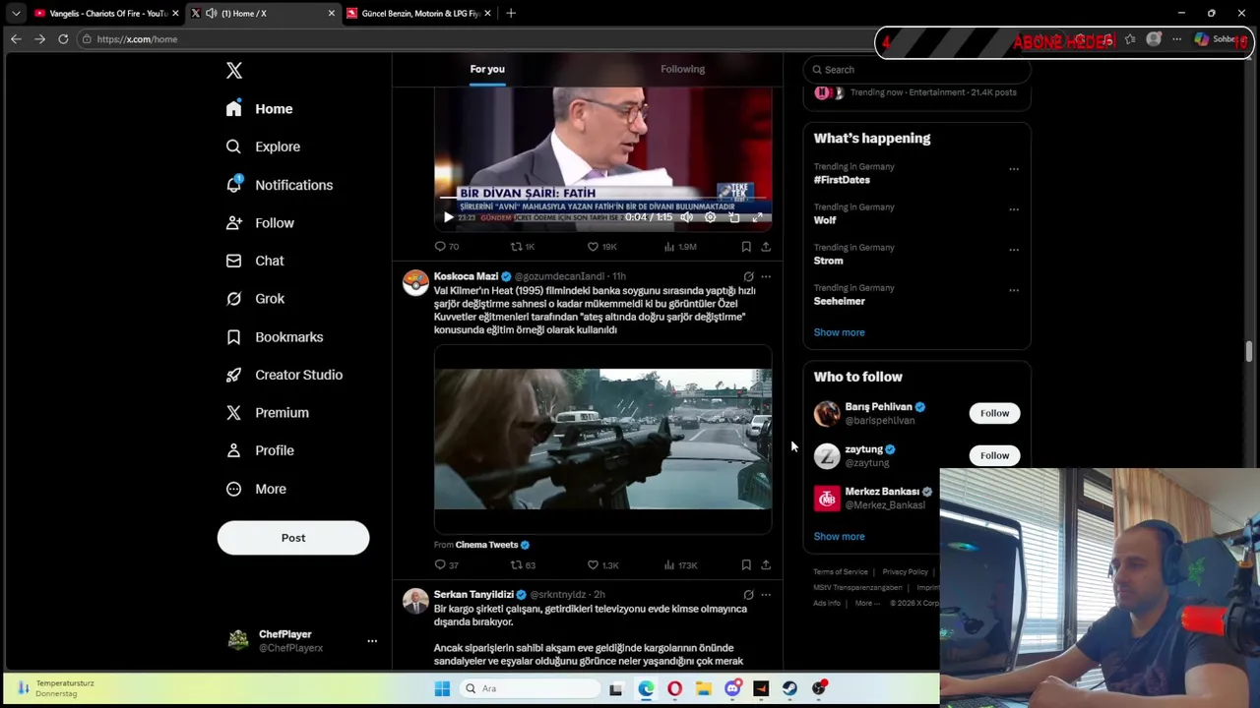Reply to post with 37 comments
Image resolution: width=1260 pixels, height=708 pixels.
[x=447, y=565]
